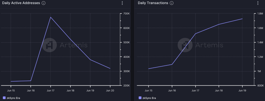Click the Jun 19 endpoint on the Daily Transactions line

pos(242,19)
